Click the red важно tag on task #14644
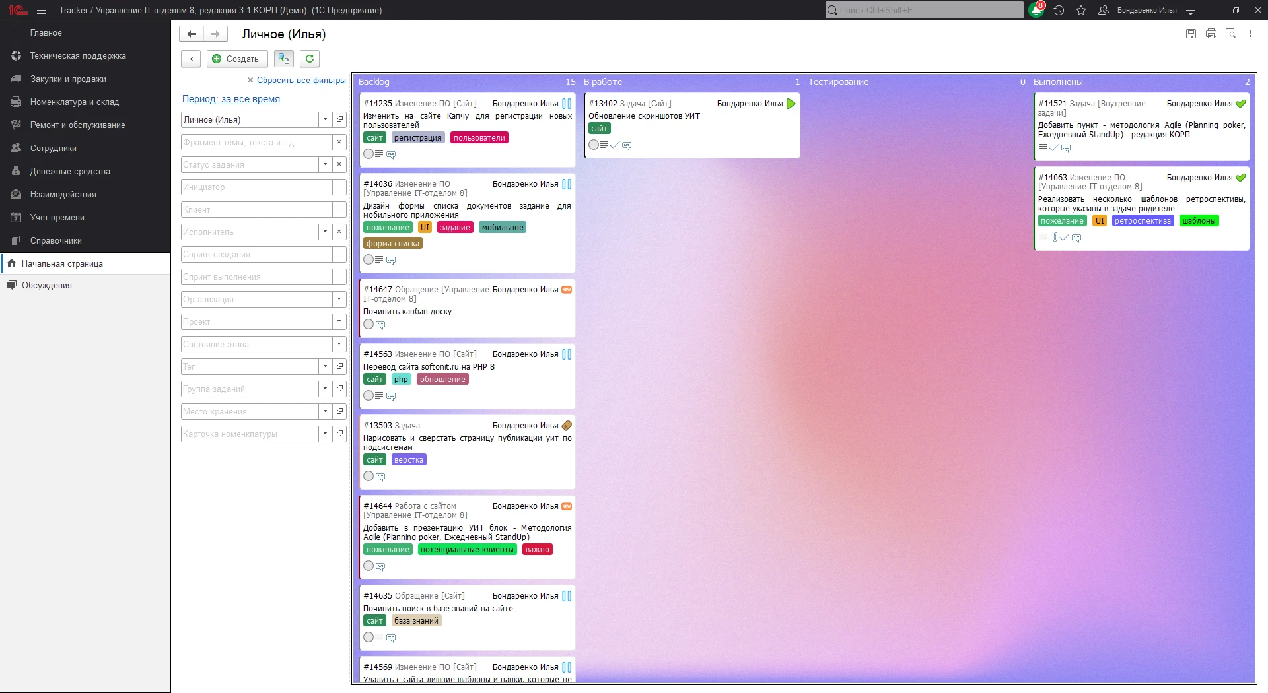Screen dimensions: 1268x693 coord(538,550)
